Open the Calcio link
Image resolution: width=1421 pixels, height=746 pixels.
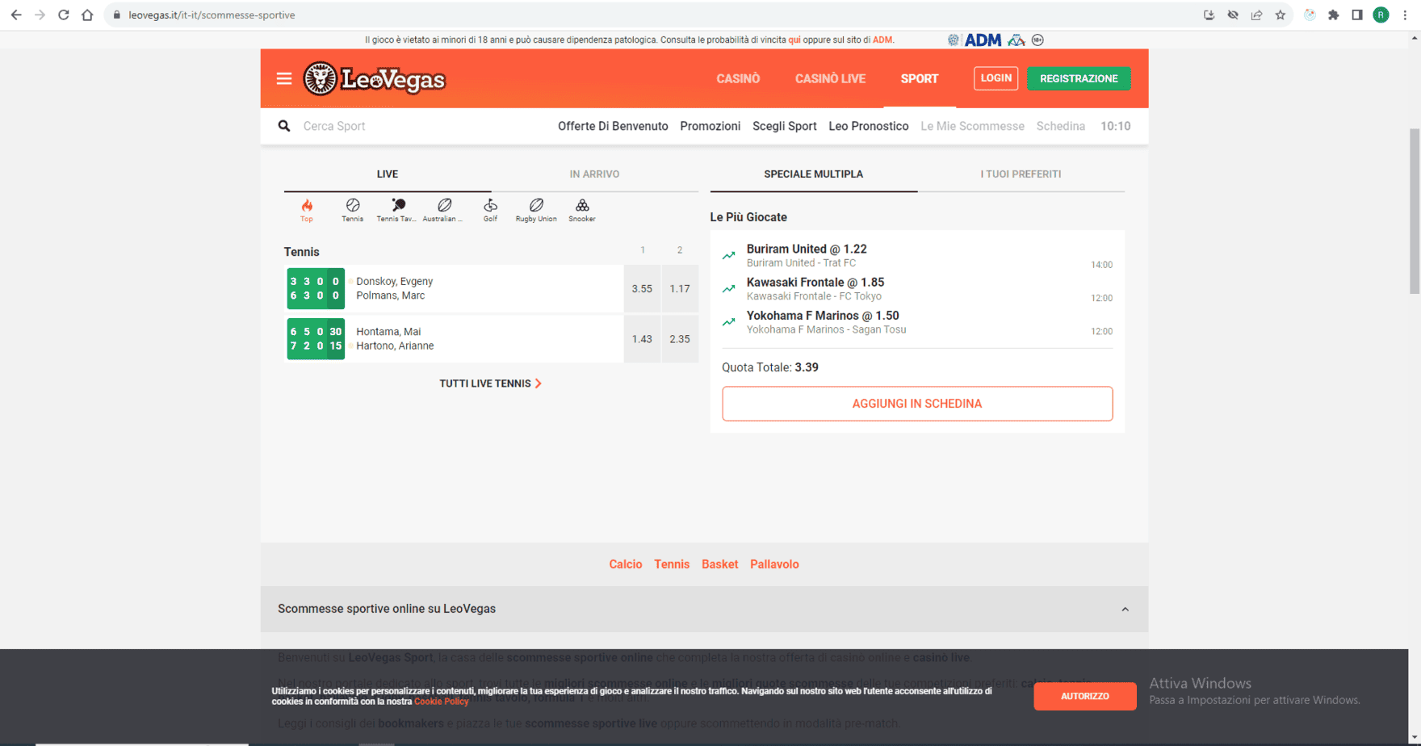[x=626, y=564]
